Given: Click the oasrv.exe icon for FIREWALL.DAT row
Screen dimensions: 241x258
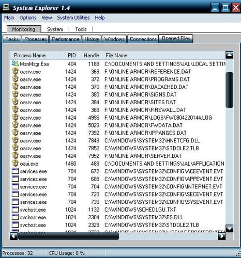Looking at the screenshot, I should click(x=15, y=109).
